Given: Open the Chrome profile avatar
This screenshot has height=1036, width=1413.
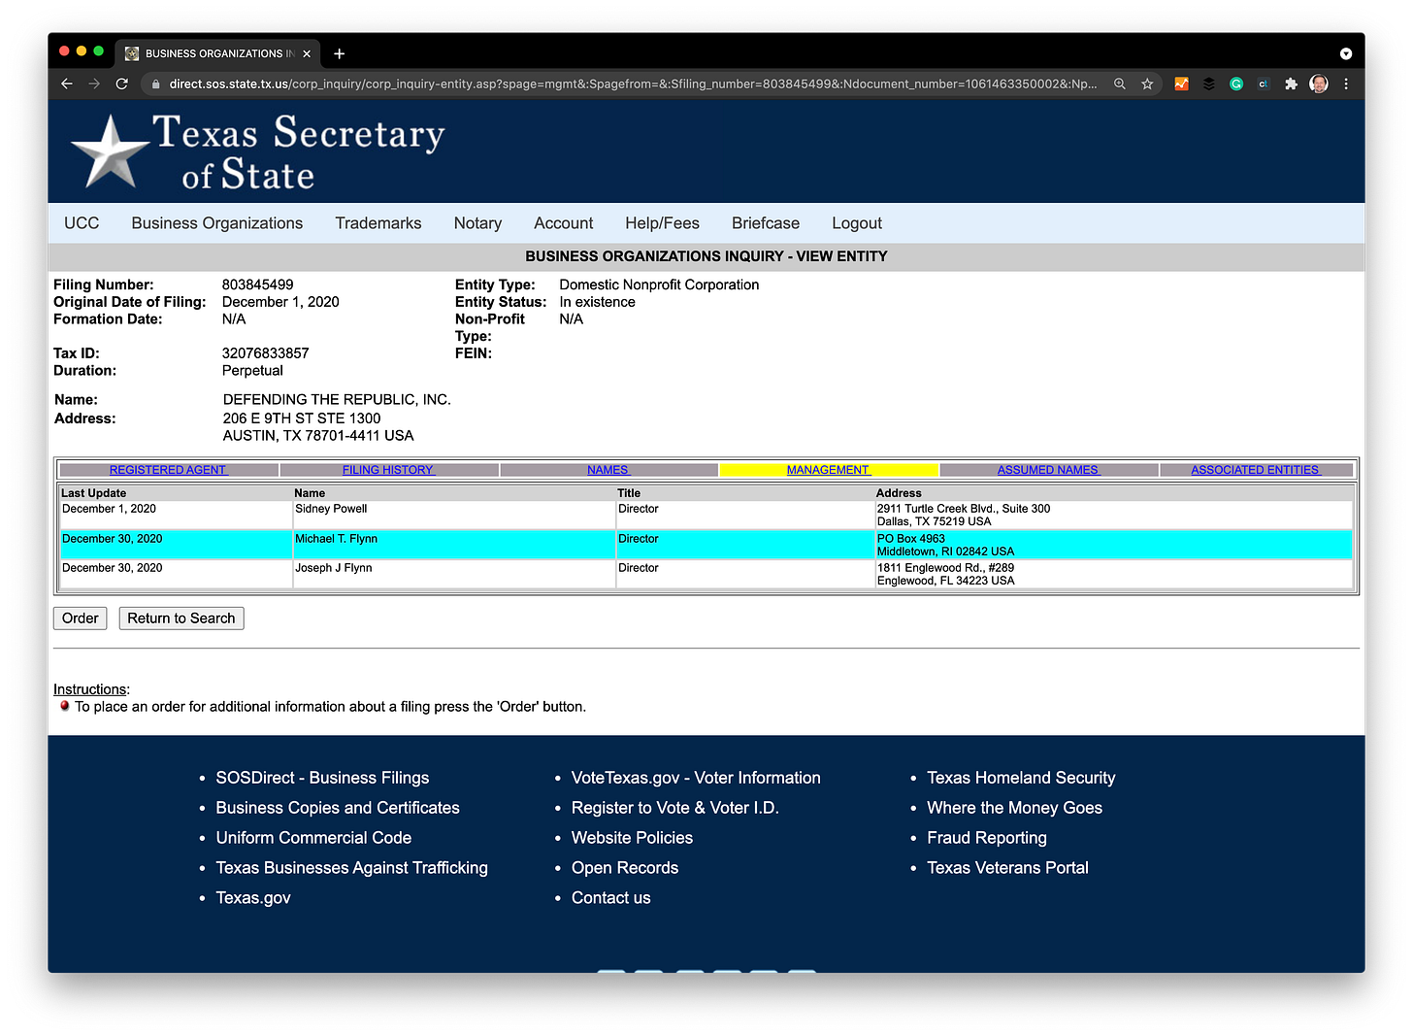Looking at the screenshot, I should pyautogui.click(x=1319, y=84).
